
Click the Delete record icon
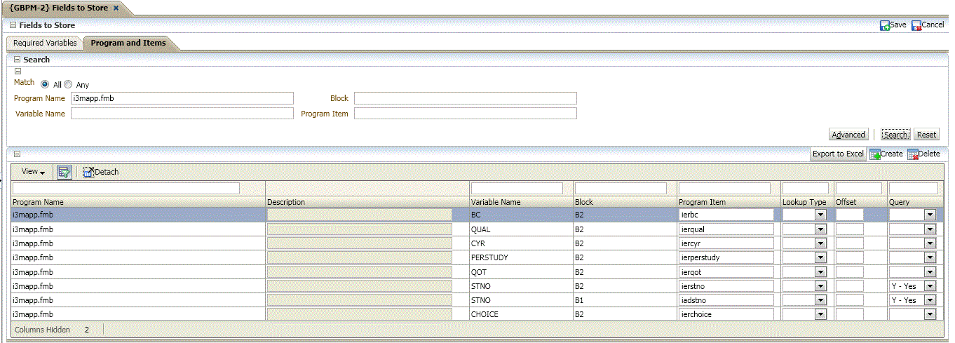click(x=913, y=154)
